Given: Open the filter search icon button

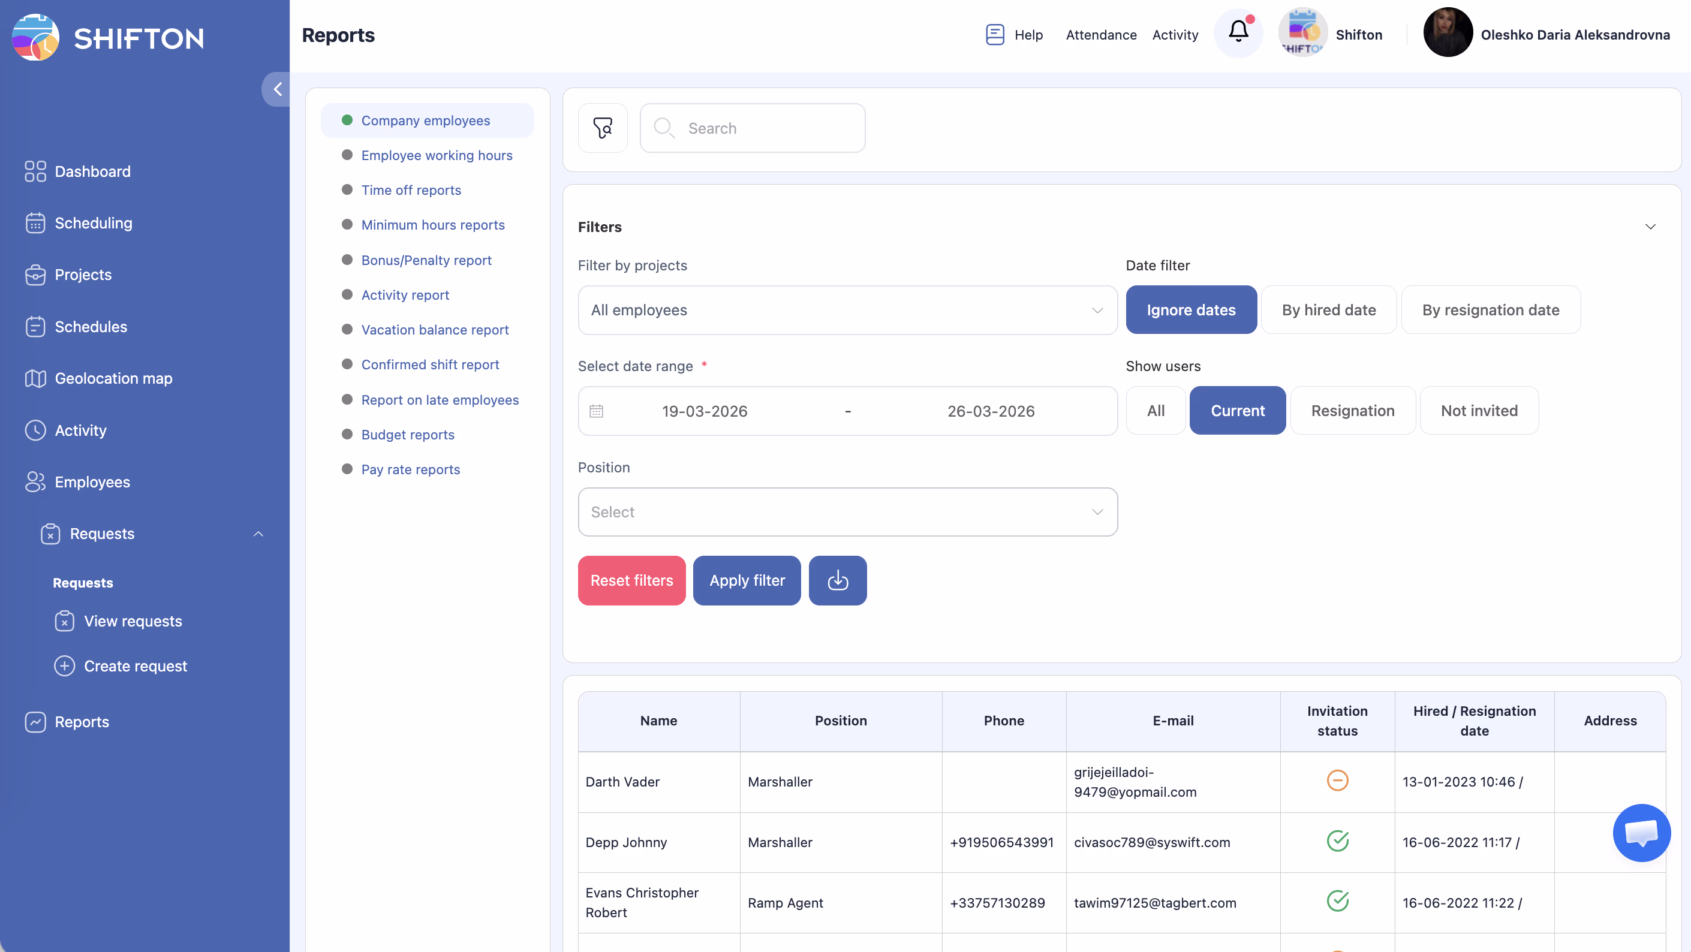Looking at the screenshot, I should click(x=603, y=128).
